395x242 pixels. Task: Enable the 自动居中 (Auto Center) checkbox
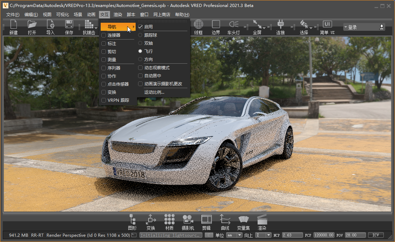coord(141,76)
